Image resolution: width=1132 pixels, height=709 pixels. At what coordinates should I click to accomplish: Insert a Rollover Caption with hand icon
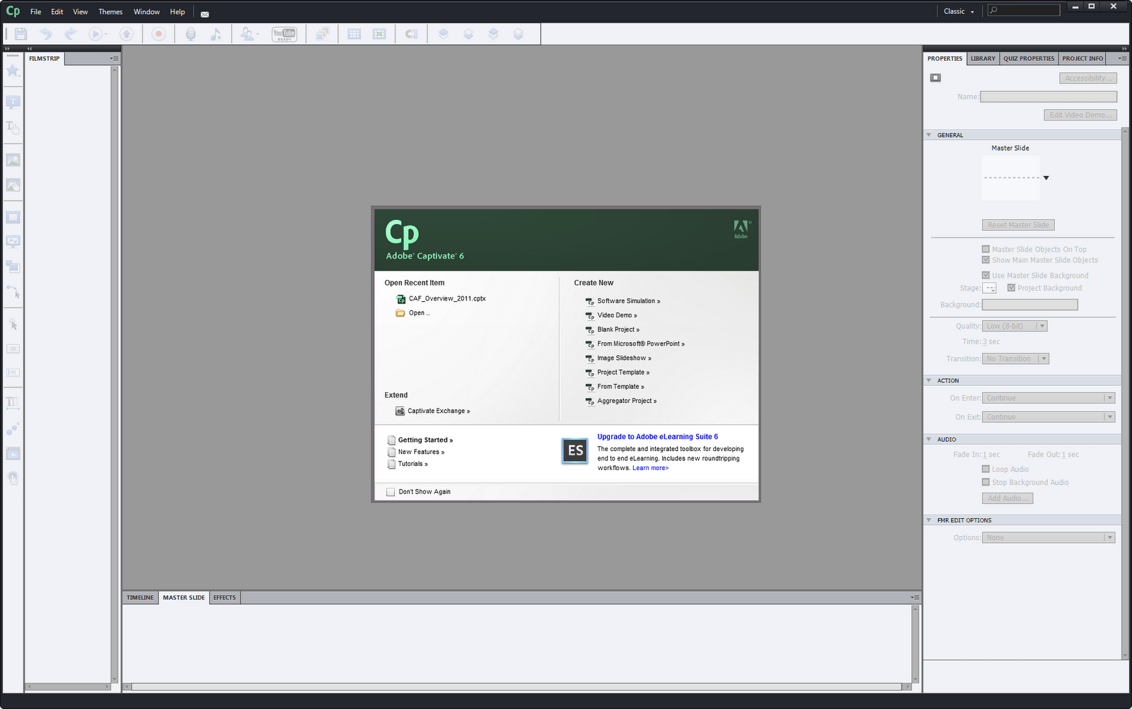(x=13, y=127)
